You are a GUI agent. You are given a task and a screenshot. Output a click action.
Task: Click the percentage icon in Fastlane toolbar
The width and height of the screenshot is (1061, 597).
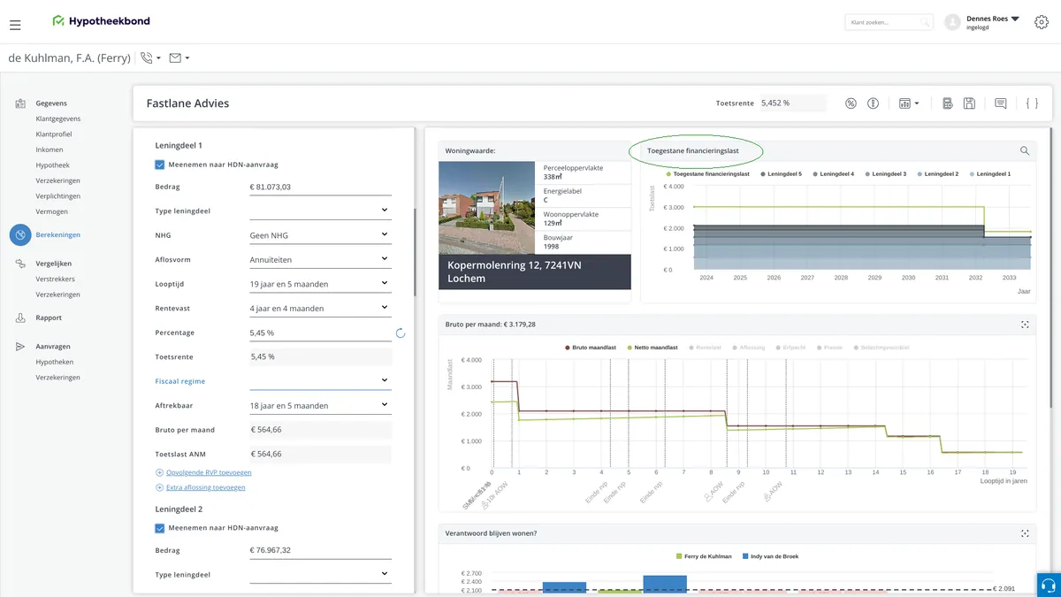pos(851,103)
